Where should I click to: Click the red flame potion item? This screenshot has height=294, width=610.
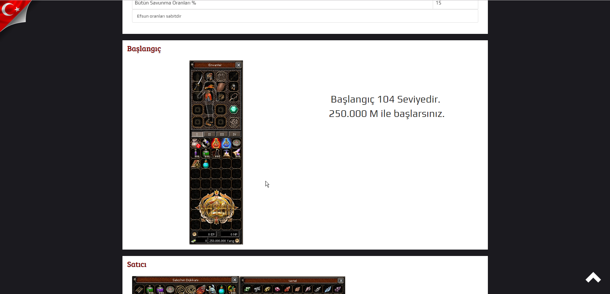point(216,143)
